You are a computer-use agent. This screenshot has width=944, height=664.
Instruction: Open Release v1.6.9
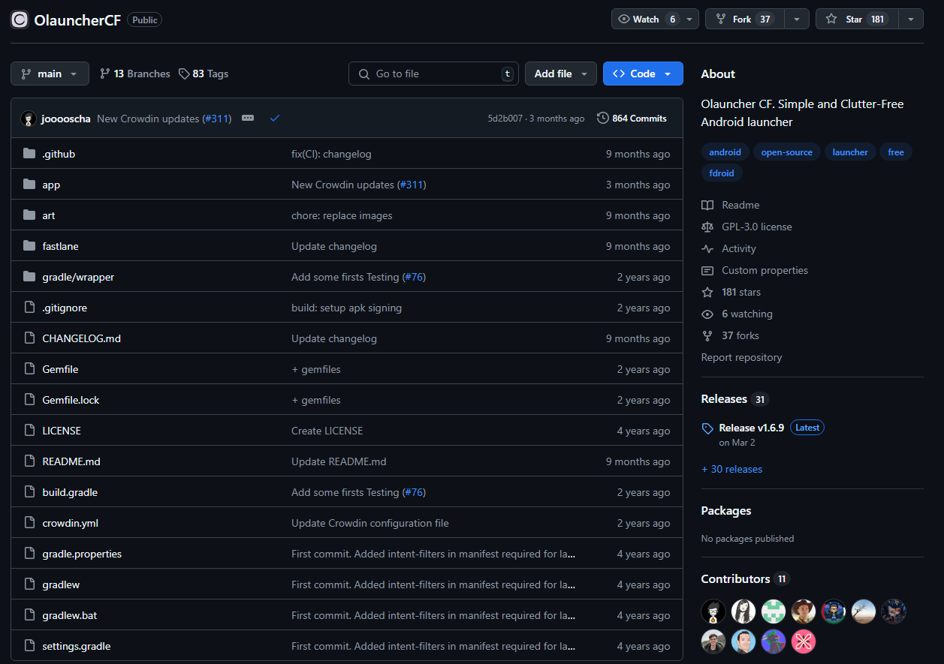coord(752,428)
